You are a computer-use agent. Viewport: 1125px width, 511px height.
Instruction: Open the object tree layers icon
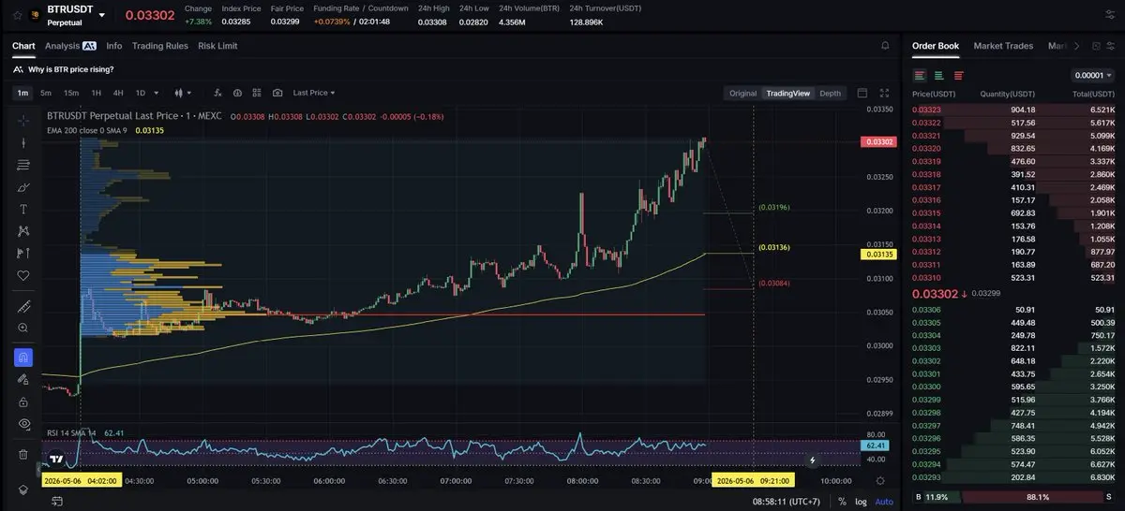click(24, 489)
